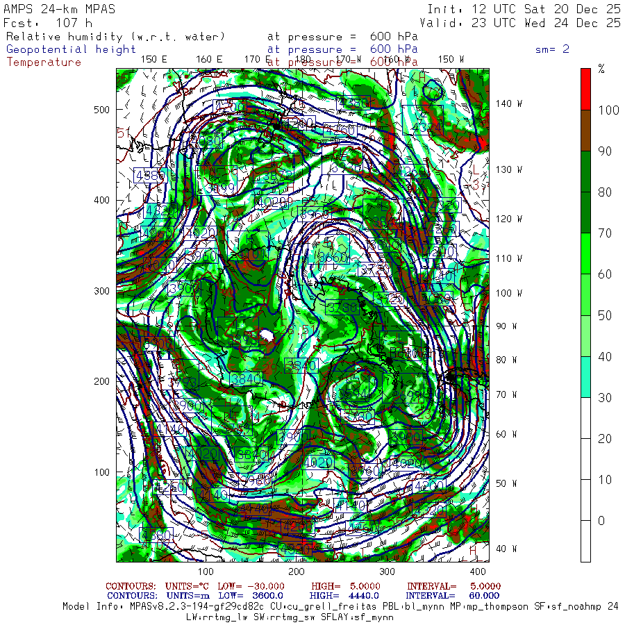Click the temperature 'LOW= -30.000' footer text
The width and height of the screenshot is (625, 625).
pos(251,586)
